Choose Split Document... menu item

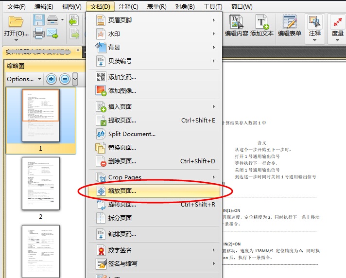[x=154, y=134]
